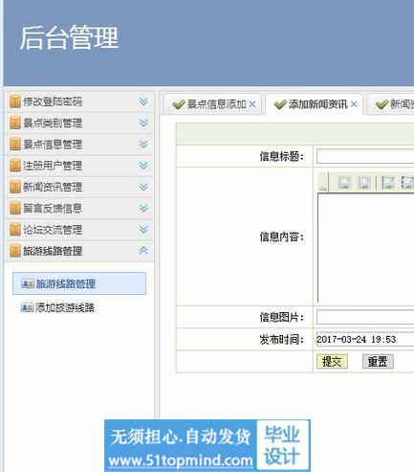Click the 信息标题 input field

pyautogui.click(x=365, y=156)
